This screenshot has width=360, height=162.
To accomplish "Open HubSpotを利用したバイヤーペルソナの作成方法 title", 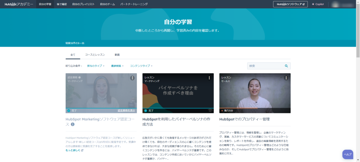I will click(x=176, y=122).
